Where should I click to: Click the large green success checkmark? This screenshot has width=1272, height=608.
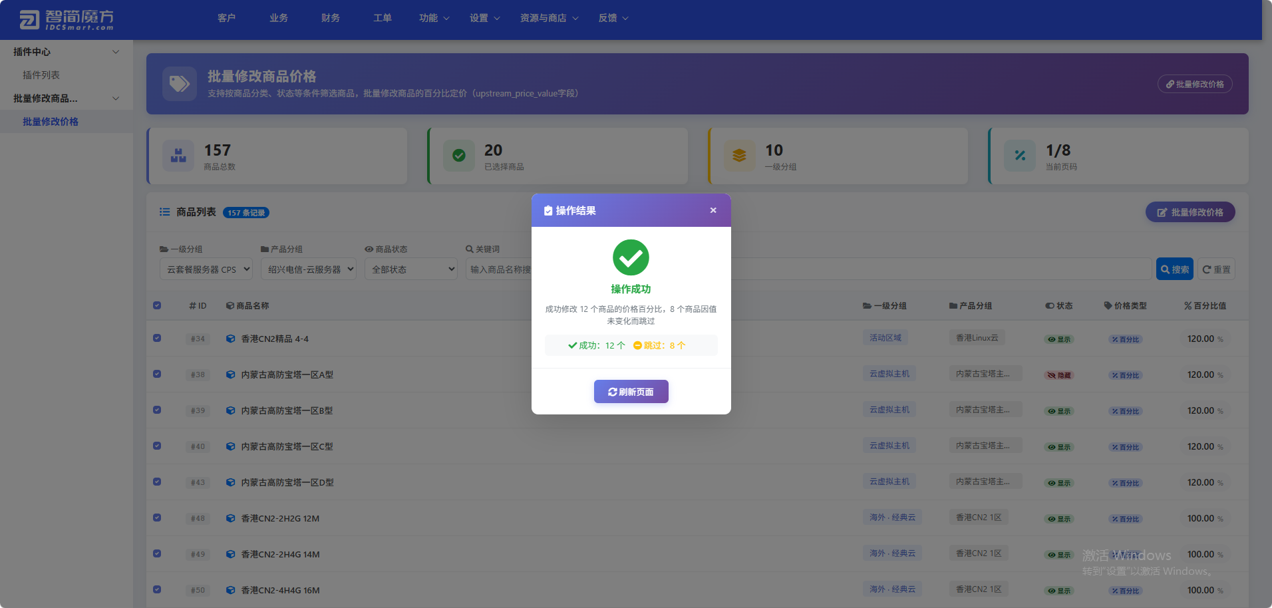(631, 257)
